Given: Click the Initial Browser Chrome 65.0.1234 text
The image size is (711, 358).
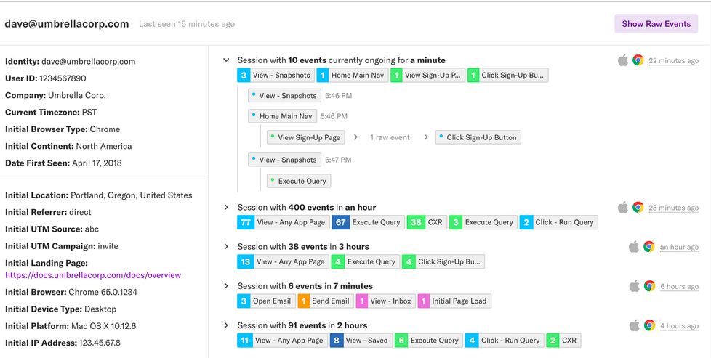Looking at the screenshot, I should tap(103, 293).
